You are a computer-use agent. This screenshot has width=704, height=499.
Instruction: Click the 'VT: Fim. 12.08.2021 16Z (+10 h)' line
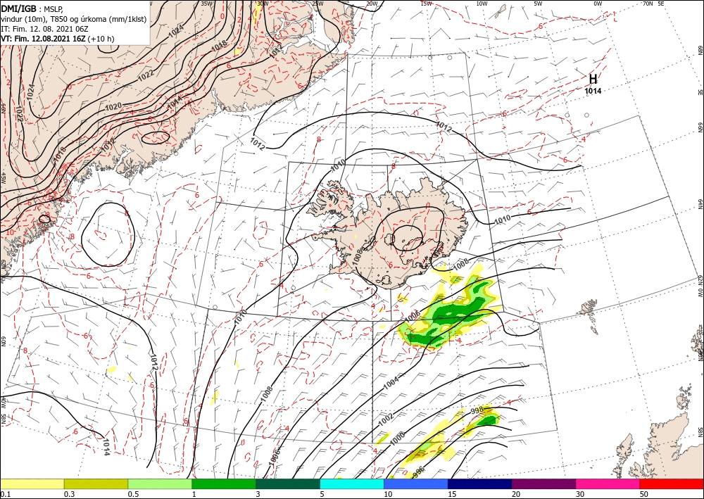[58, 39]
